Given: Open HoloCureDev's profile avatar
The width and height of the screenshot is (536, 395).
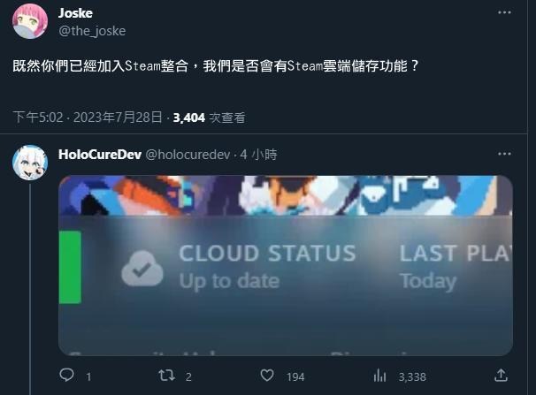Looking at the screenshot, I should tap(30, 163).
